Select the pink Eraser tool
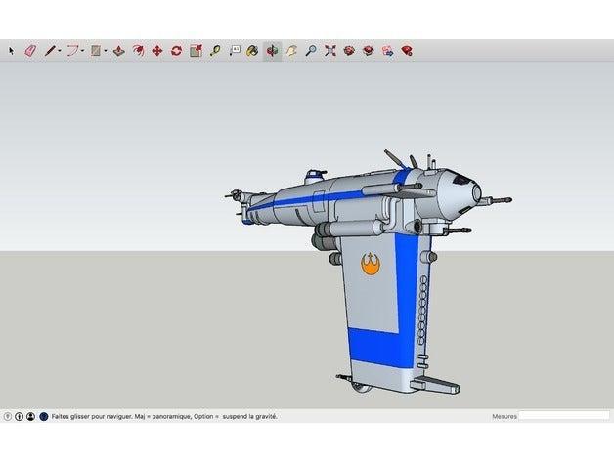The height and width of the screenshot is (461, 614). click(30, 51)
